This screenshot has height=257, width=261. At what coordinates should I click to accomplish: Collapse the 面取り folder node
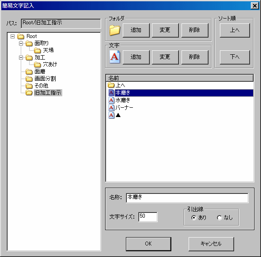pos(21,43)
